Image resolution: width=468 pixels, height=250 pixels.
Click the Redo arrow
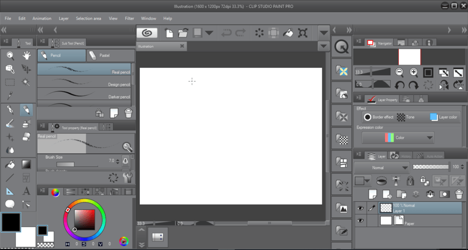point(240,33)
